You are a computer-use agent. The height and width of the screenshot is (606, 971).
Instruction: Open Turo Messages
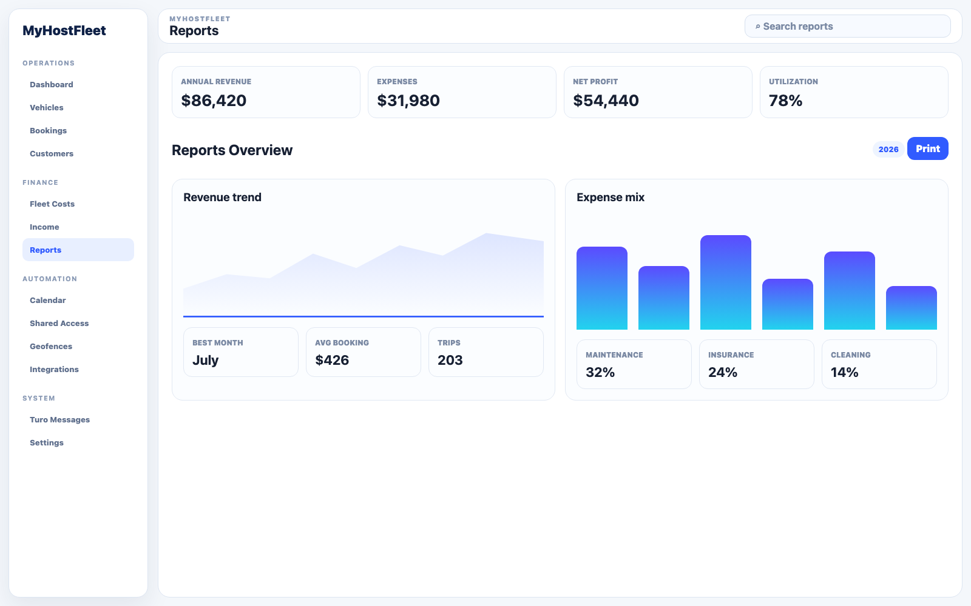(78, 419)
